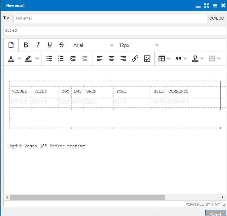Viewport: 227px width, 216px height.
Task: Click the stamp signature icon
Action: 195,58
